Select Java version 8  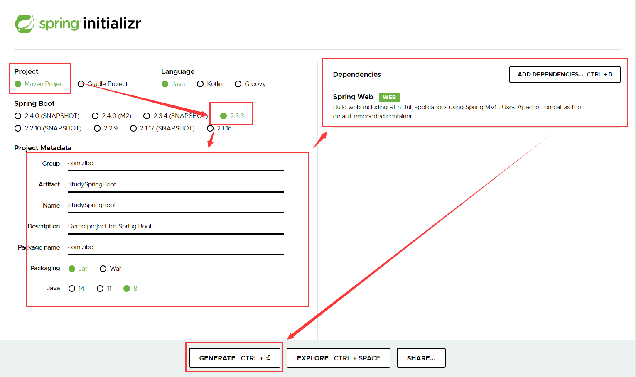click(130, 289)
